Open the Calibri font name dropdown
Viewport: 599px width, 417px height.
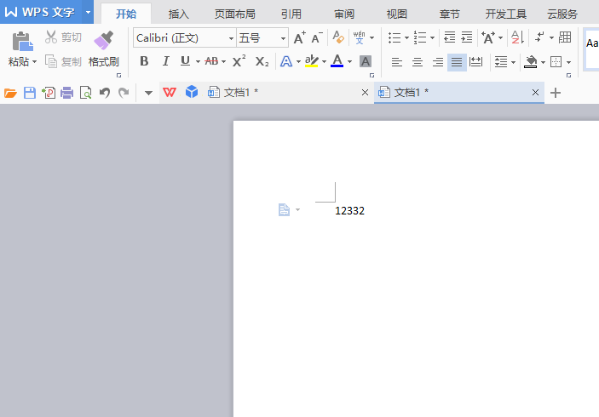231,38
